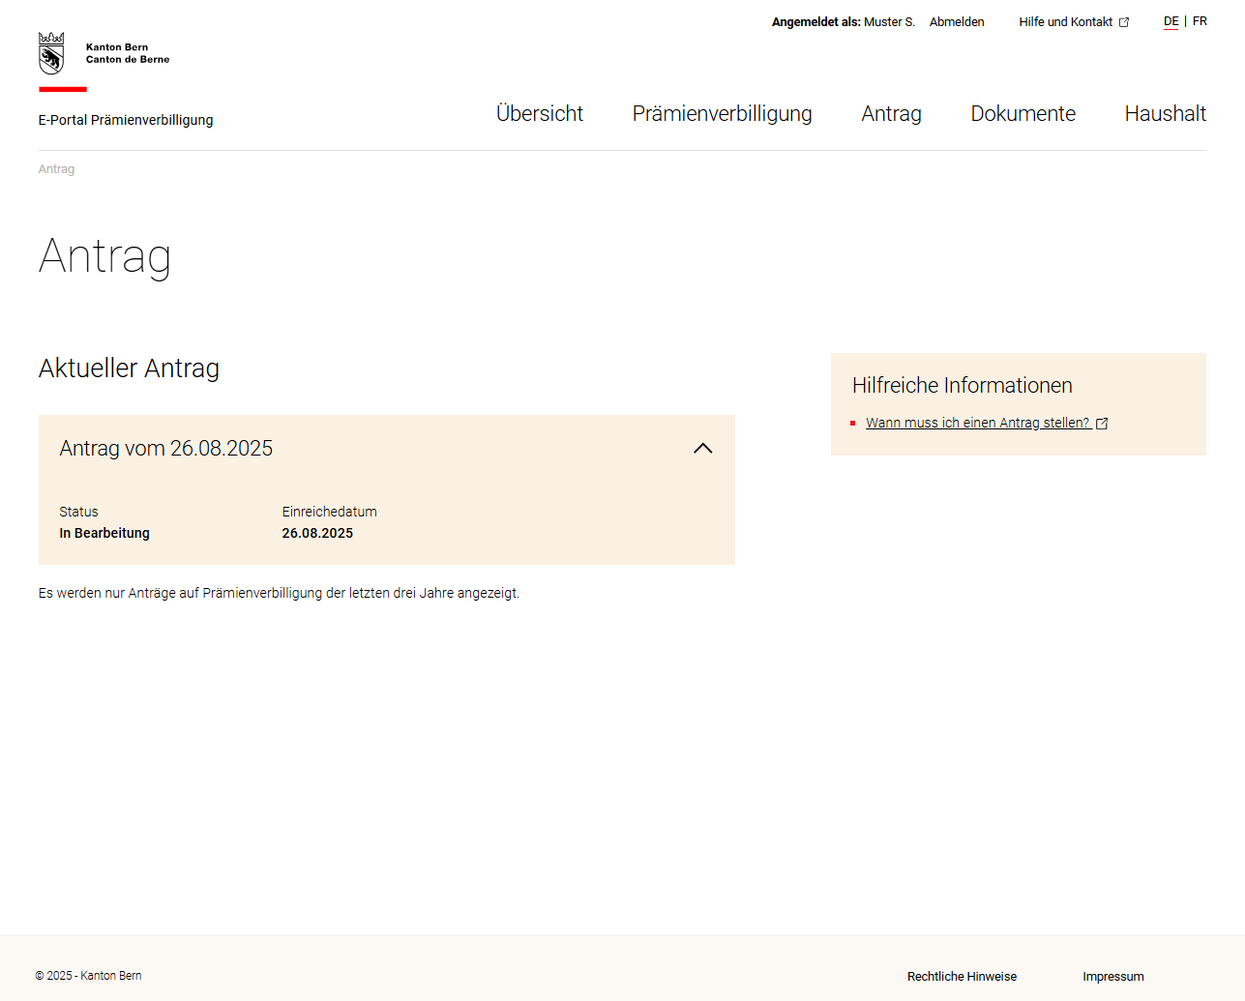Click the red bar under the cantonal logo

pyautogui.click(x=62, y=88)
